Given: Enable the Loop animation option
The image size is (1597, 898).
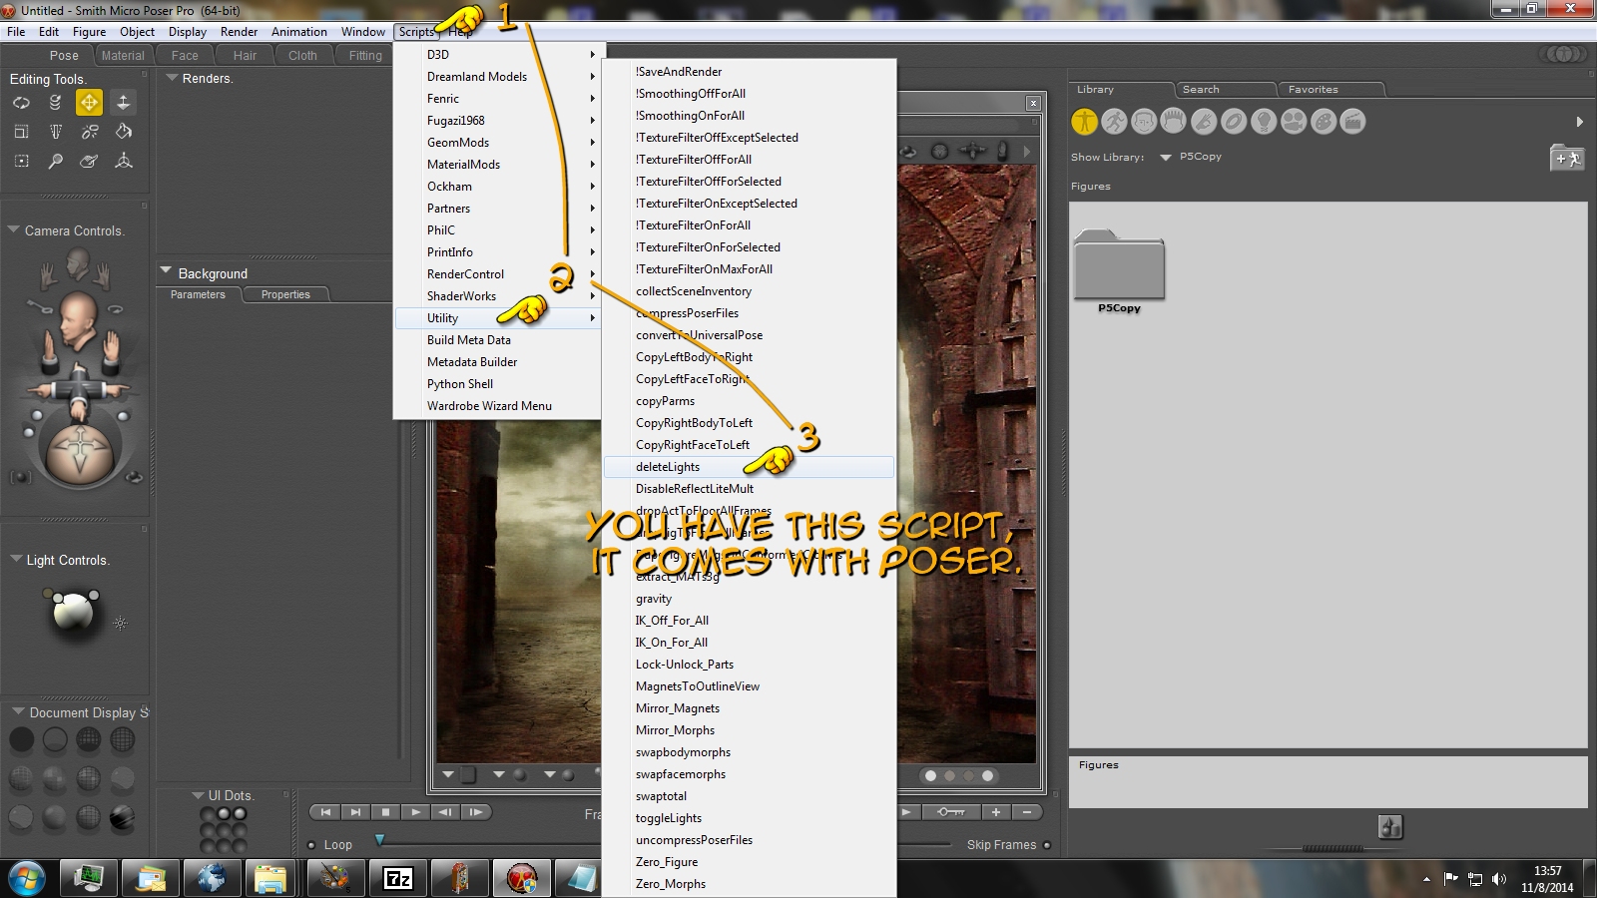Looking at the screenshot, I should pyautogui.click(x=311, y=845).
